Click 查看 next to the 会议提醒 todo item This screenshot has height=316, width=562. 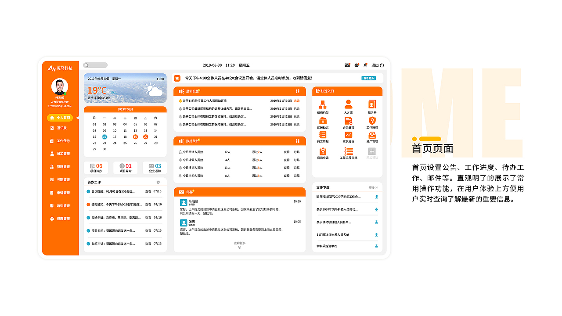pyautogui.click(x=148, y=191)
